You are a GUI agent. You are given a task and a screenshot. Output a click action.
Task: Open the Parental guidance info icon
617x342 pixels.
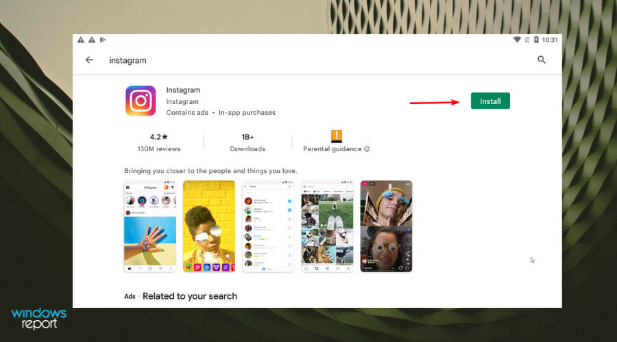point(367,149)
